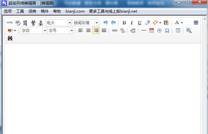This screenshot has width=208, height=134.
Task: Insert a hyperlink
Action: pos(115,30)
